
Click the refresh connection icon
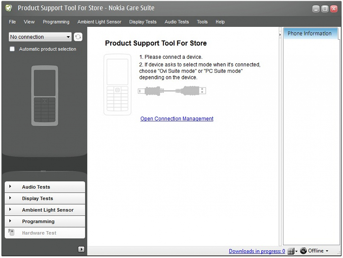point(78,37)
